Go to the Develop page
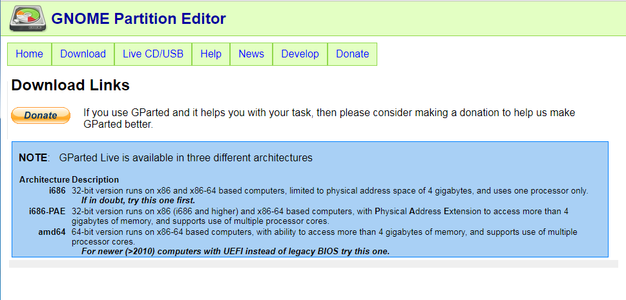Screen dimensions: 626x300 (x=300, y=54)
